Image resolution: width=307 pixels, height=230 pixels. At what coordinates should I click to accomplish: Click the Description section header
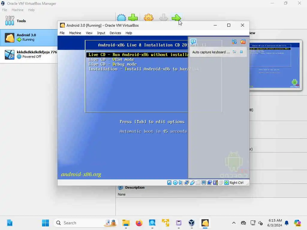click(x=135, y=187)
